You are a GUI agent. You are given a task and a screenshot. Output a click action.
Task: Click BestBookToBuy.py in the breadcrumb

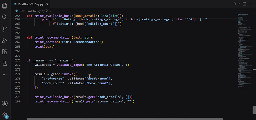tap(32, 11)
